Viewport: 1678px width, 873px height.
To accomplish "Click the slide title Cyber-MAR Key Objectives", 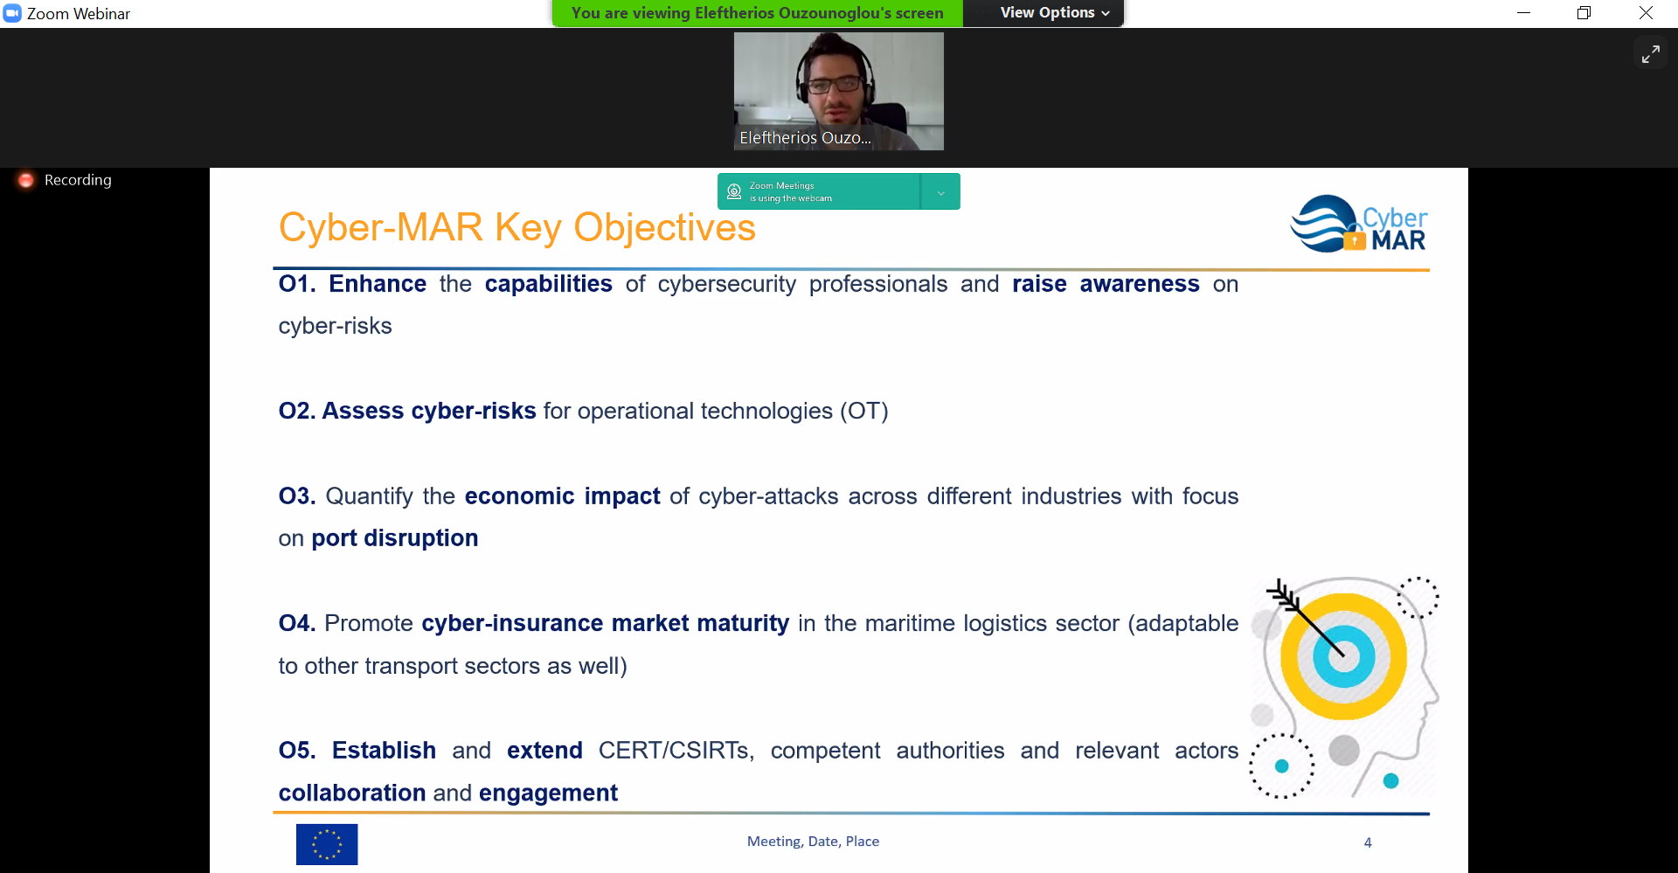I will coord(517,228).
